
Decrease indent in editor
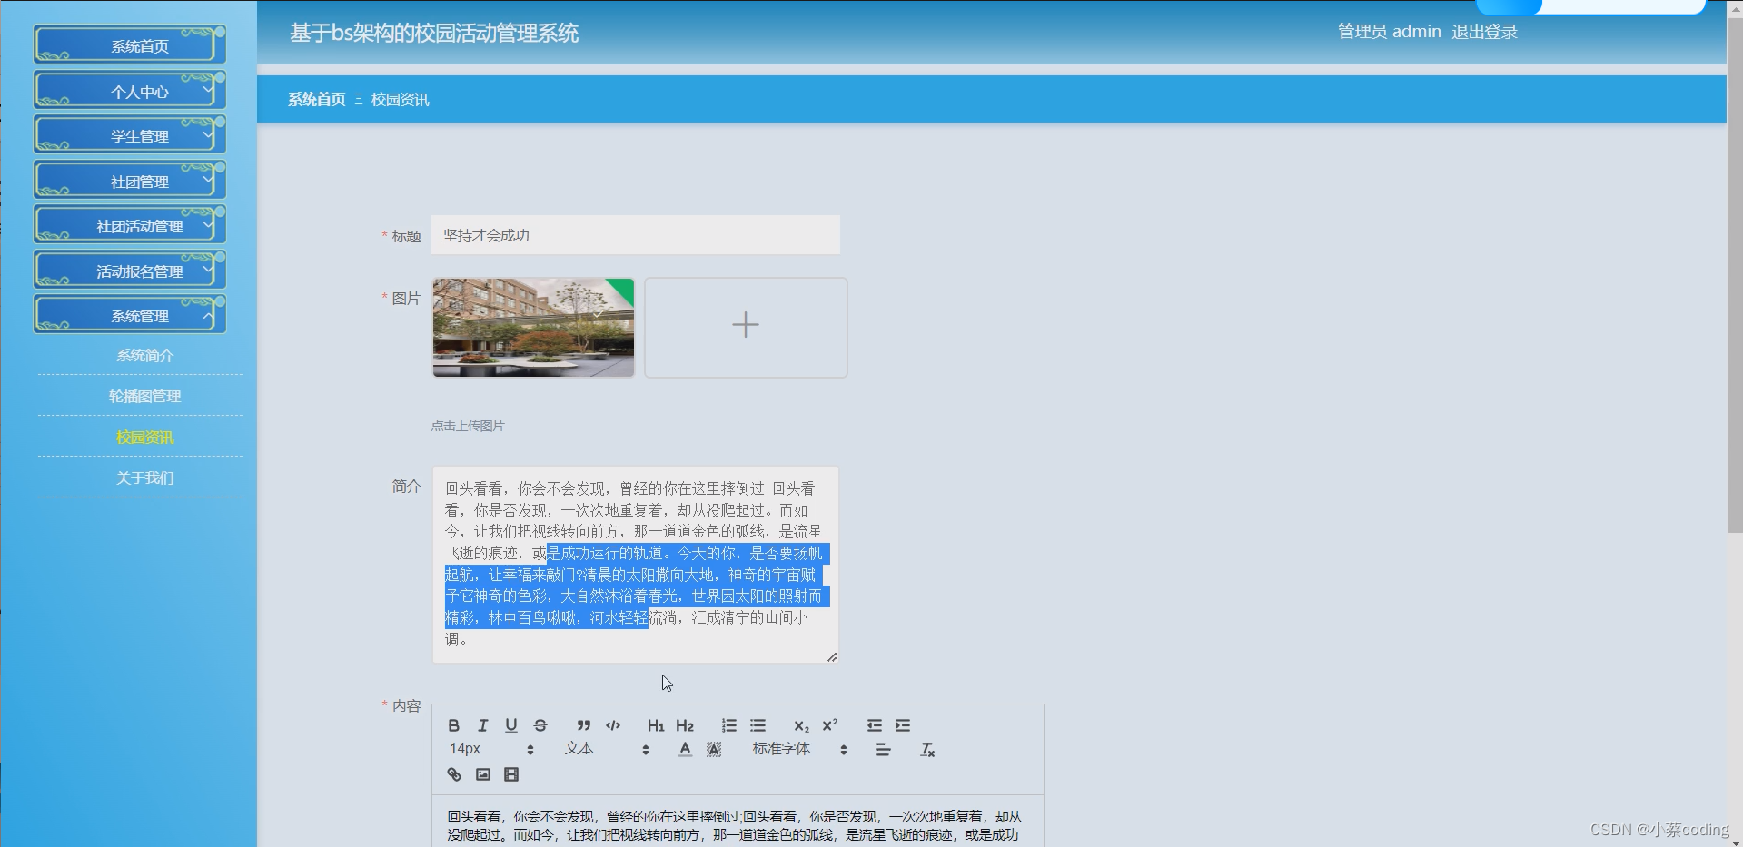coord(874,725)
